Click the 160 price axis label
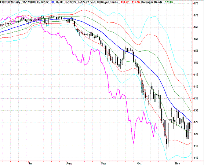 [196, 39]
